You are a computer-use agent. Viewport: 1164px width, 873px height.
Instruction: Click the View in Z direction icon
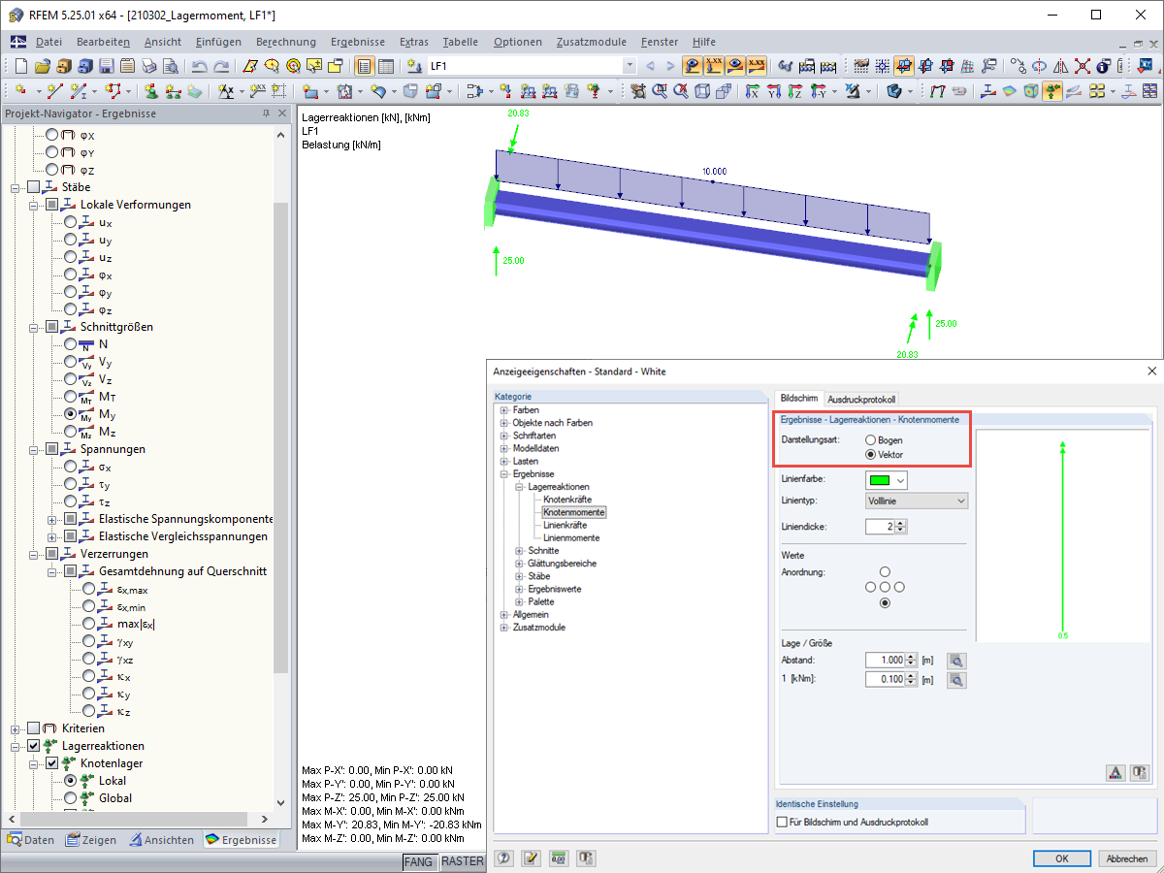coord(795,91)
